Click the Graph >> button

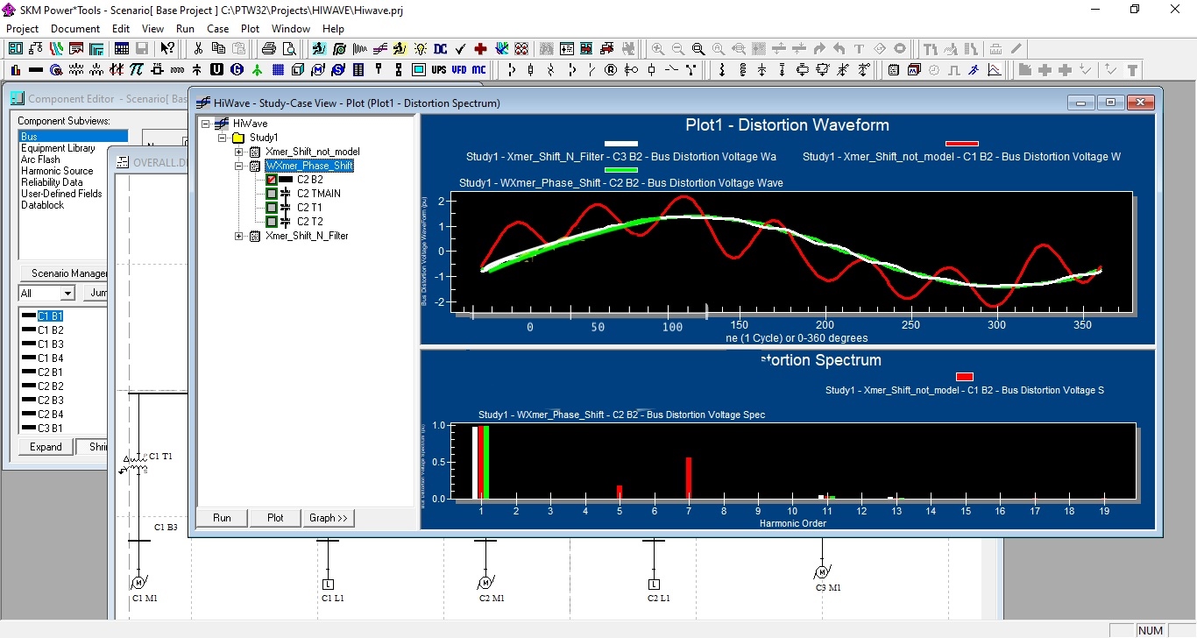328,518
